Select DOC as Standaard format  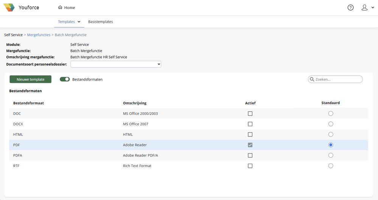[331, 113]
